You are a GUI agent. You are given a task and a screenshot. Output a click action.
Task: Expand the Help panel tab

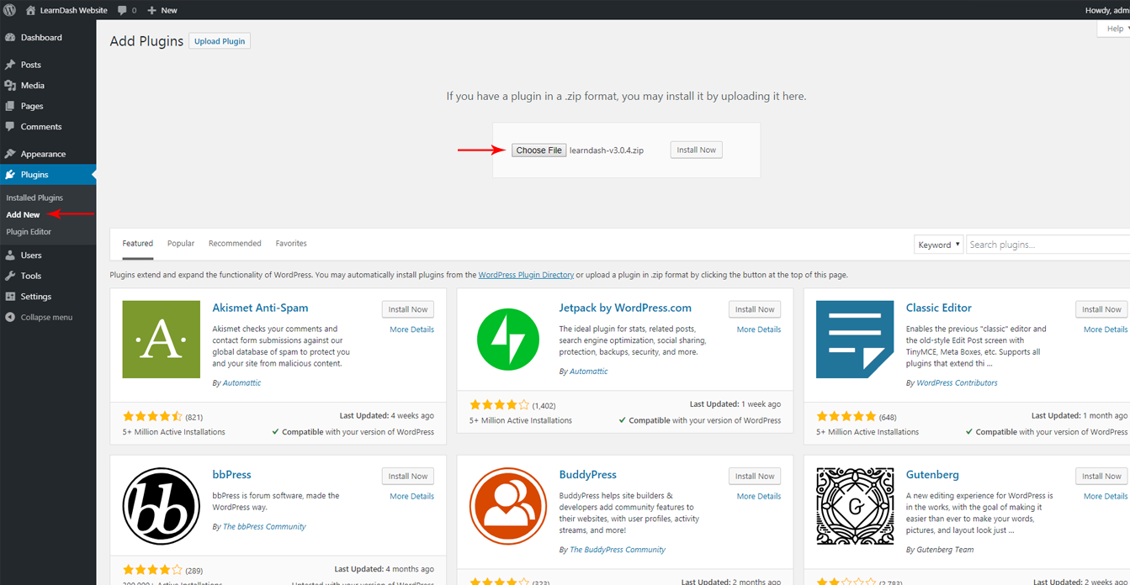pos(1113,29)
